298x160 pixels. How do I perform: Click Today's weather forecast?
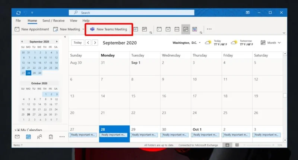pyautogui.click(x=216, y=43)
